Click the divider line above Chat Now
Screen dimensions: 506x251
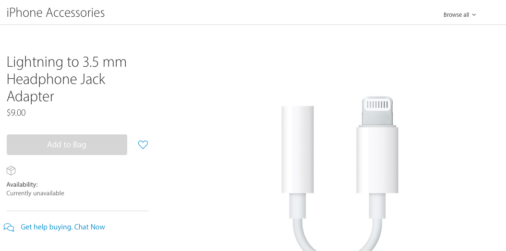pyautogui.click(x=77, y=211)
